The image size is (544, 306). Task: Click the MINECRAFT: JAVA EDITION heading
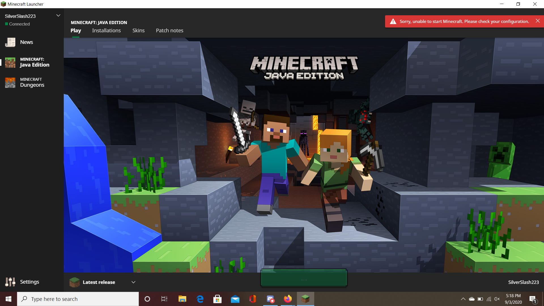coord(99,22)
